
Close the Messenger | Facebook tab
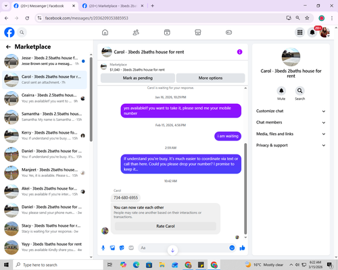click(74, 6)
